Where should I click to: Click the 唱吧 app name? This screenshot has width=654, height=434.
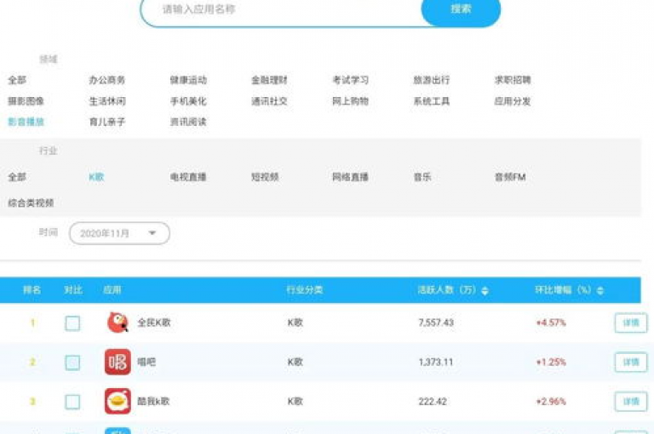coord(146,362)
